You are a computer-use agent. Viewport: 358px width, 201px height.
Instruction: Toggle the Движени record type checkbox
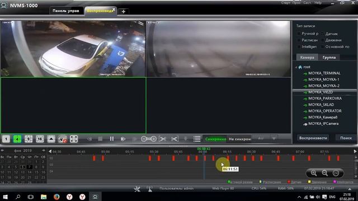323,40
